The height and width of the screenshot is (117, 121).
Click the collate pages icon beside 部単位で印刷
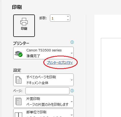(18, 115)
